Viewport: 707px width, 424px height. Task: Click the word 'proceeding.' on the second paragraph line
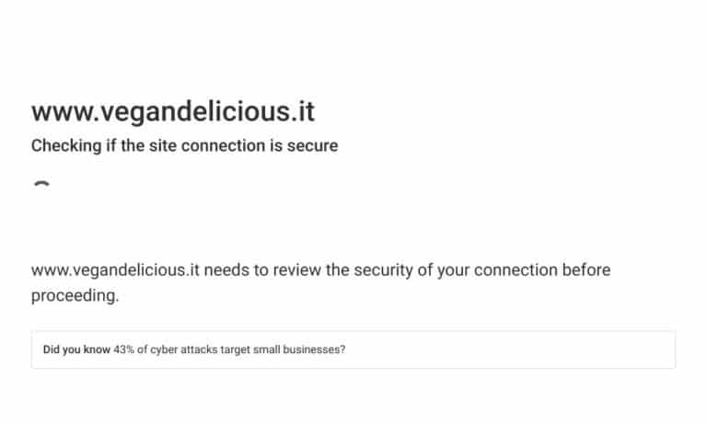tap(75, 296)
